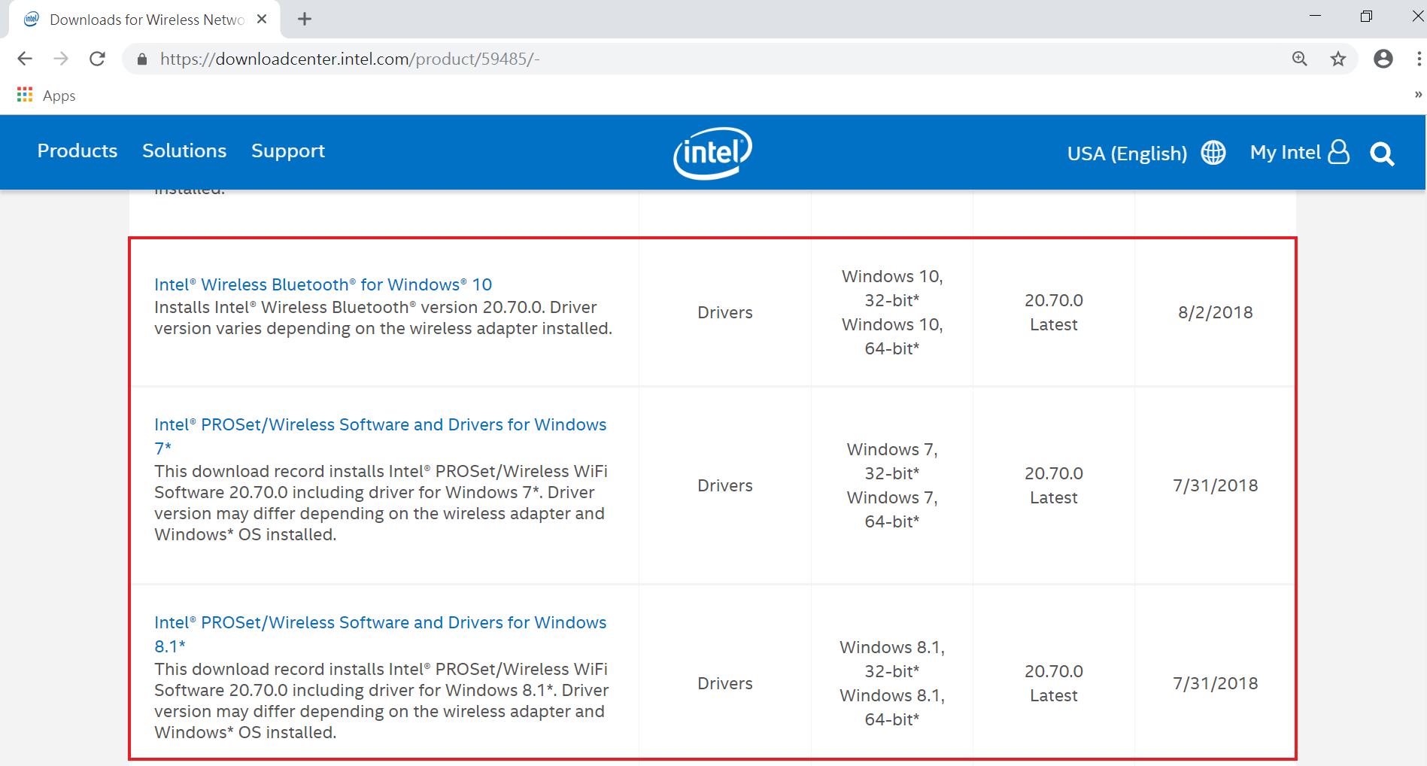1427x766 pixels.
Task: Open the Solutions menu
Action: (x=184, y=151)
